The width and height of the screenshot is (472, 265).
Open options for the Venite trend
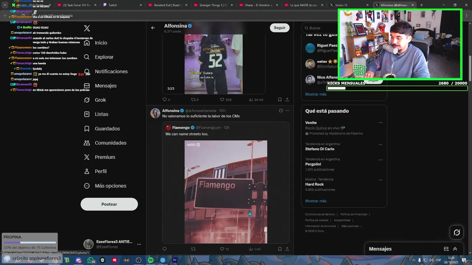tap(381, 123)
